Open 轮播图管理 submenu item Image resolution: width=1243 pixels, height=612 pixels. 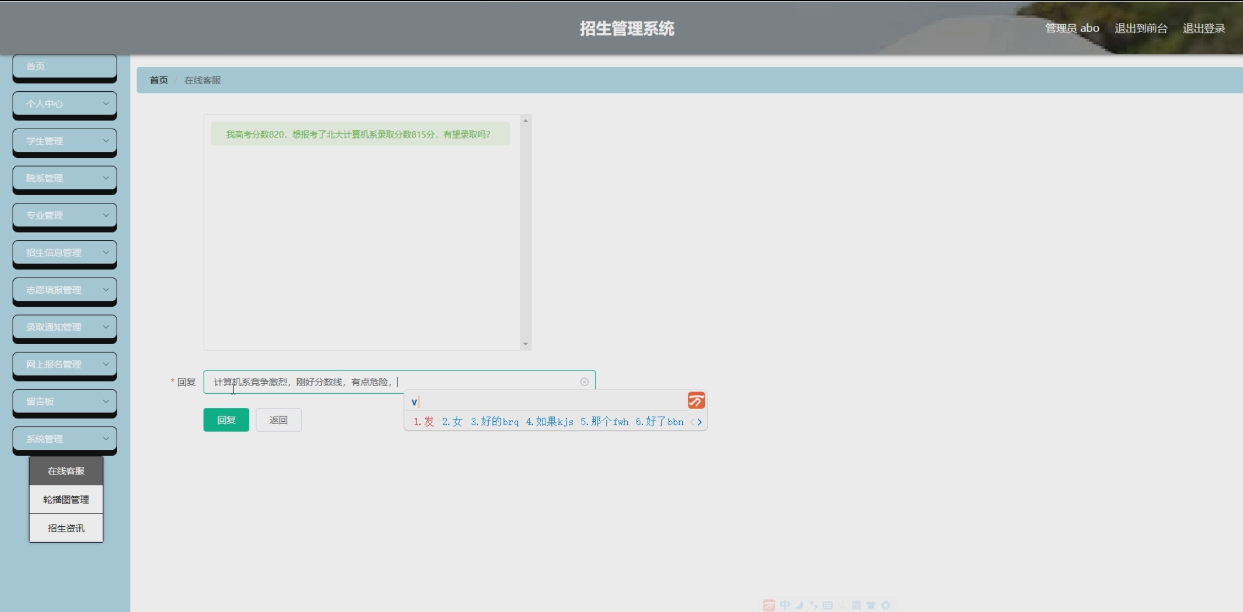point(66,499)
